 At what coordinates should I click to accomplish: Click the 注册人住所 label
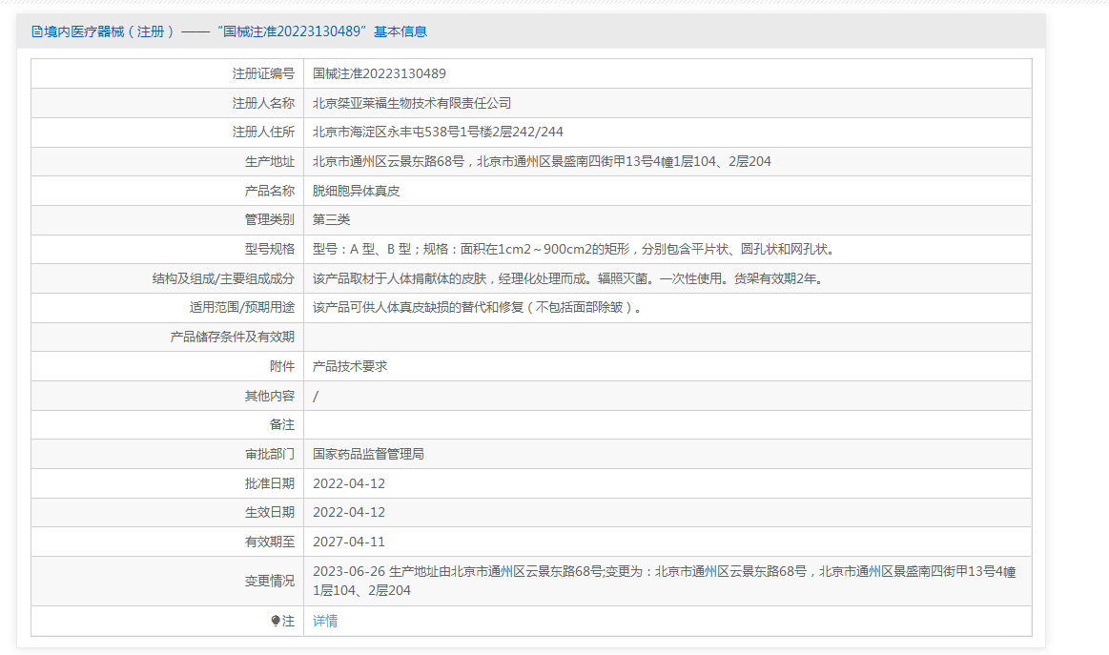[263, 133]
